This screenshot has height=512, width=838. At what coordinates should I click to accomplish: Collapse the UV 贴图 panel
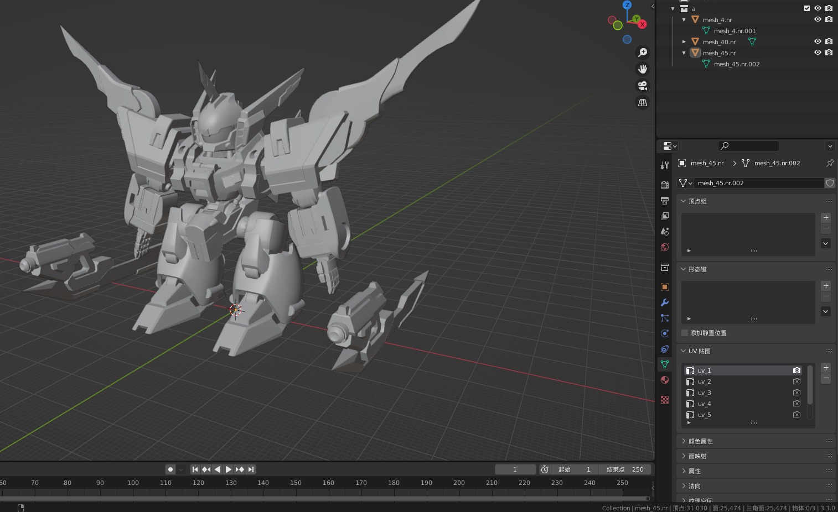click(683, 351)
